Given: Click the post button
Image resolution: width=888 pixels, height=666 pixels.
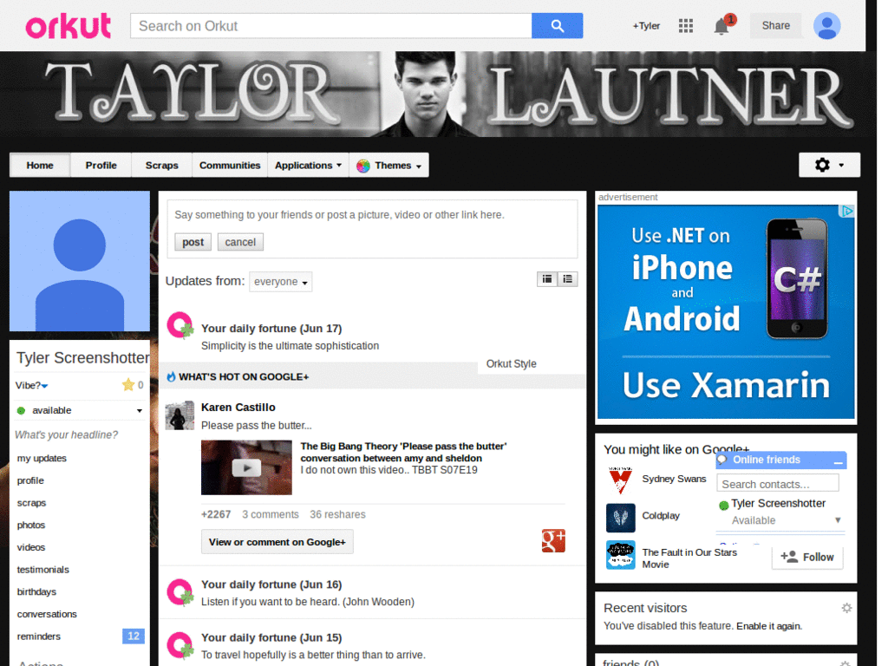Looking at the screenshot, I should pyautogui.click(x=193, y=242).
